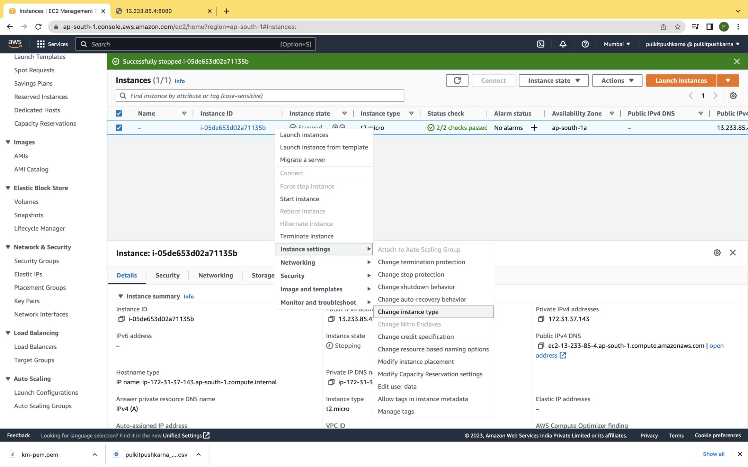Screen dimensions: 748x467
Task: Copy the private IPv4 address 172.31.37.143
Action: point(541,319)
